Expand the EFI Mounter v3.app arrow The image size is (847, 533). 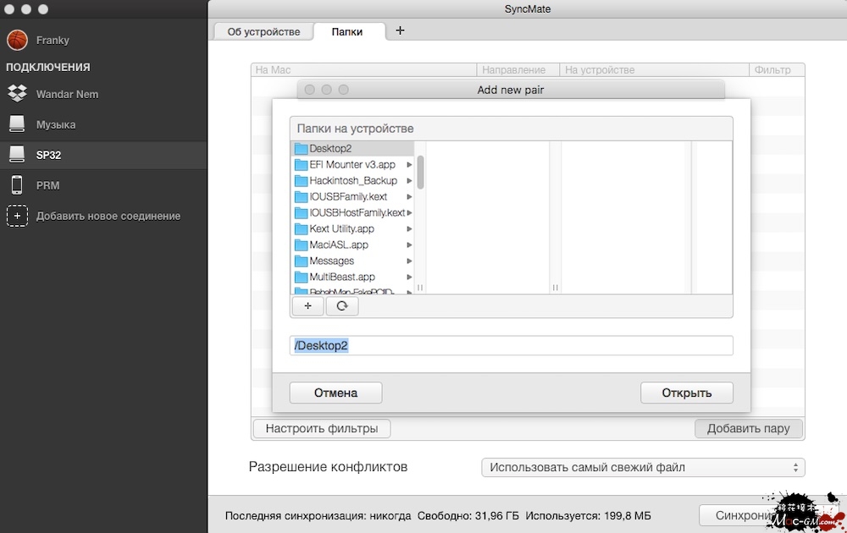pos(409,165)
